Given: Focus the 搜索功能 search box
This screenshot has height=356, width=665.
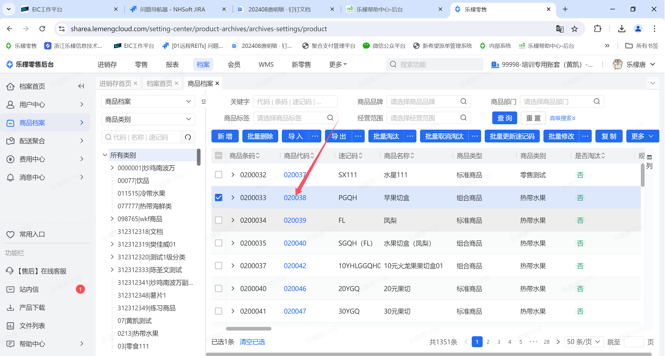Looking at the screenshot, I should (x=435, y=64).
